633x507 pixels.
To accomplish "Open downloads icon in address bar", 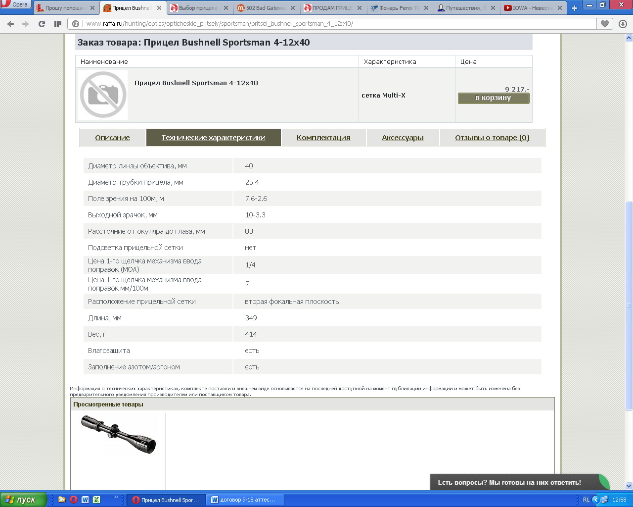I will pos(623,24).
